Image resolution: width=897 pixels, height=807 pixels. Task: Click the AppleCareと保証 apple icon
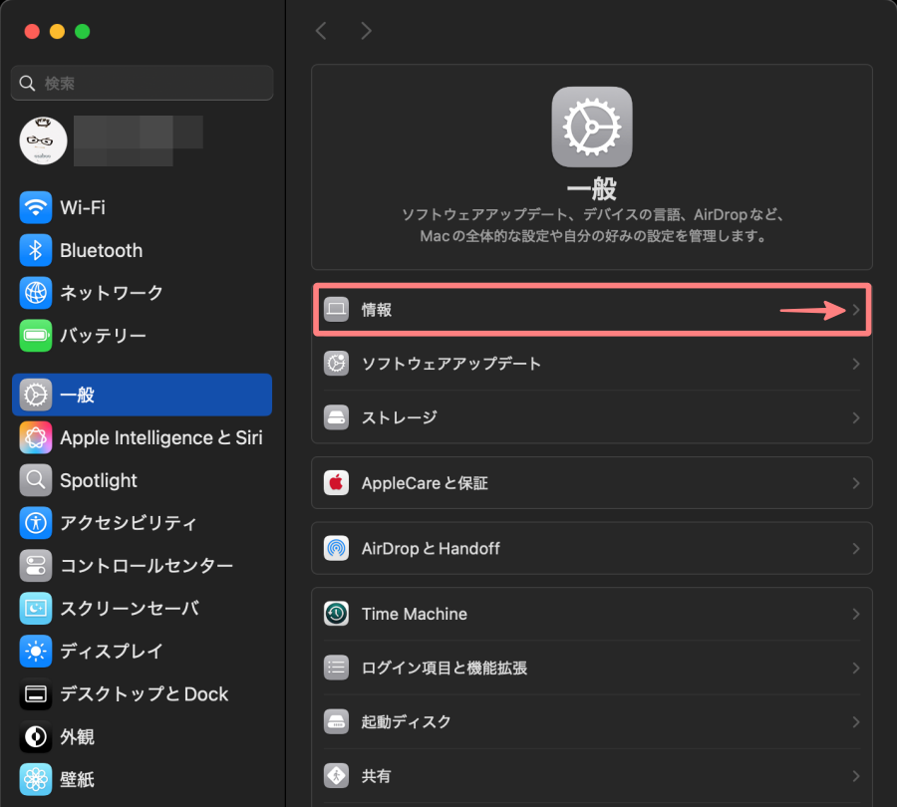pos(337,483)
